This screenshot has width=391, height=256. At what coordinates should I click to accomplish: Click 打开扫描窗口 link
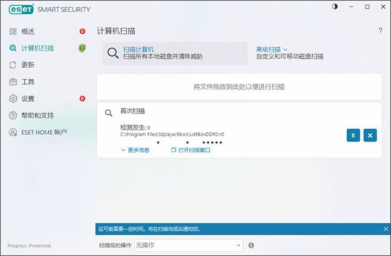[194, 150]
